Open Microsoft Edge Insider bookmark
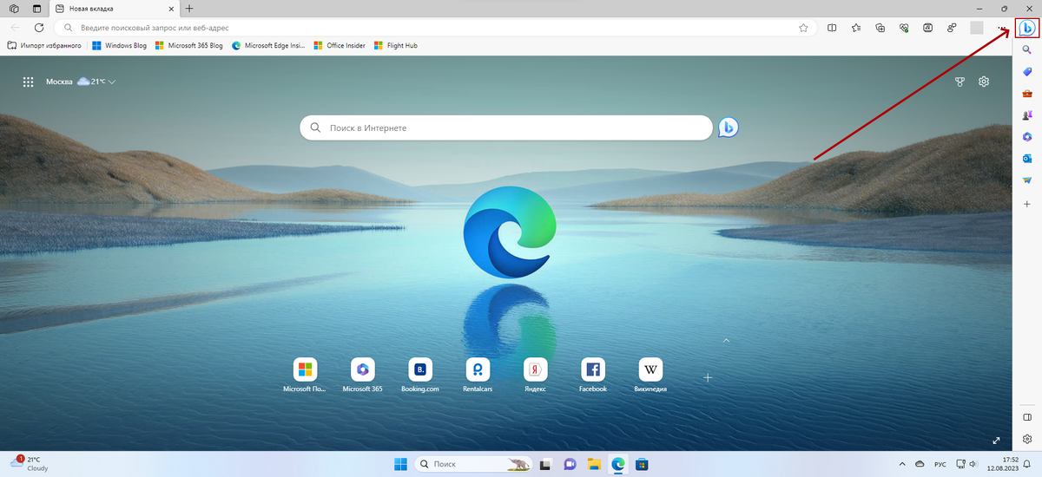 coord(268,45)
